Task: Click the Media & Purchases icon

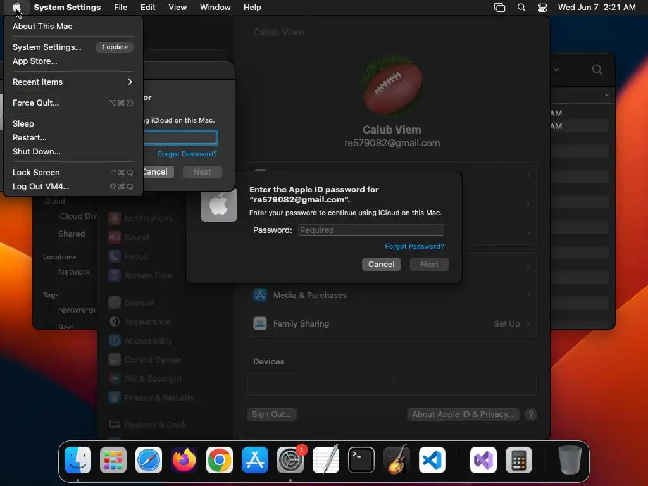Action: point(260,295)
